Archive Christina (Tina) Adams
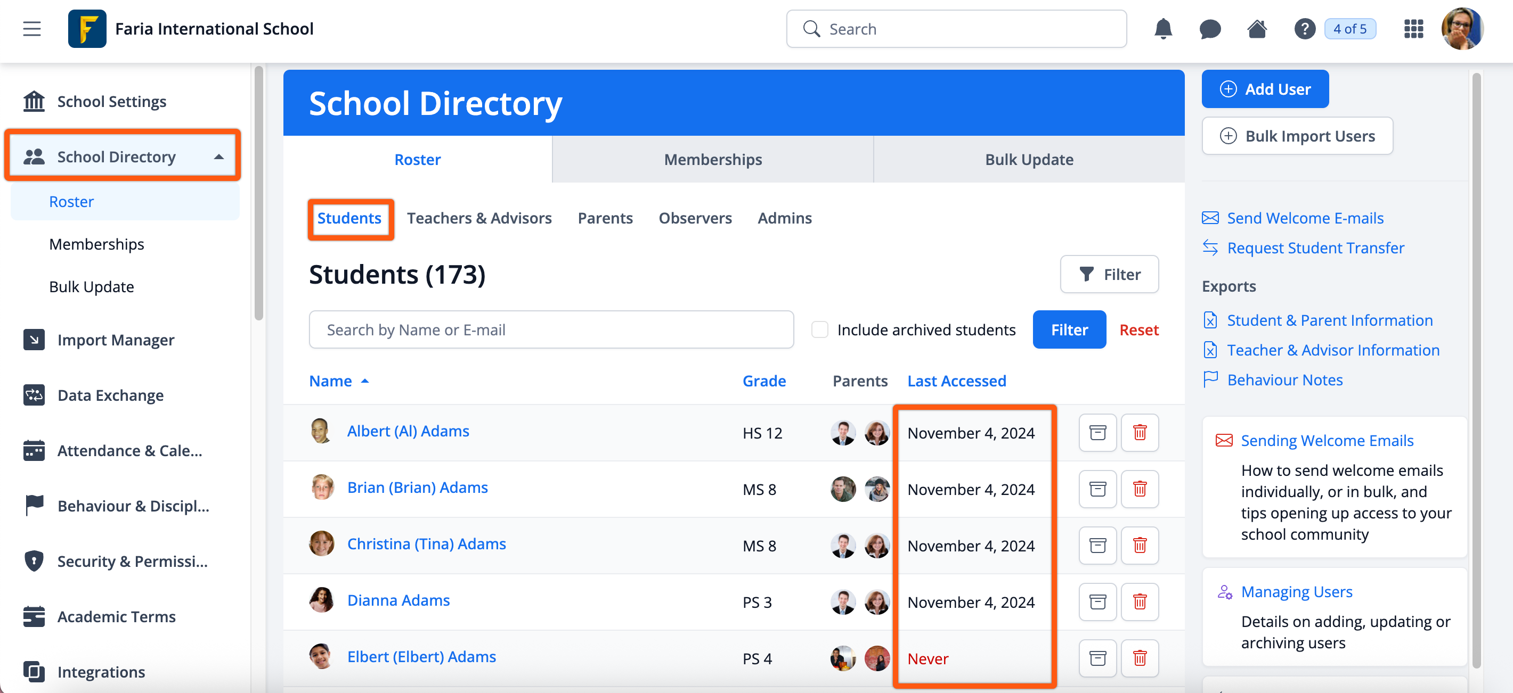The height and width of the screenshot is (693, 1513). [x=1097, y=545]
